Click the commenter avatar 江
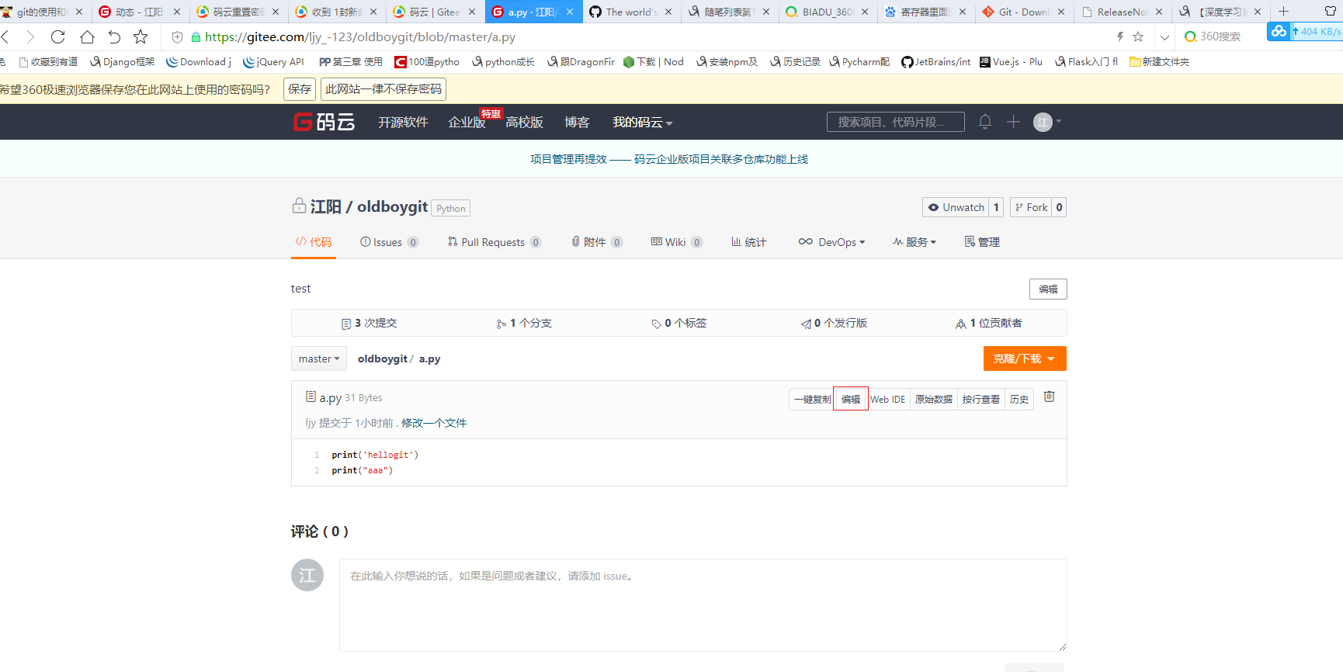The image size is (1343, 672). click(x=307, y=575)
